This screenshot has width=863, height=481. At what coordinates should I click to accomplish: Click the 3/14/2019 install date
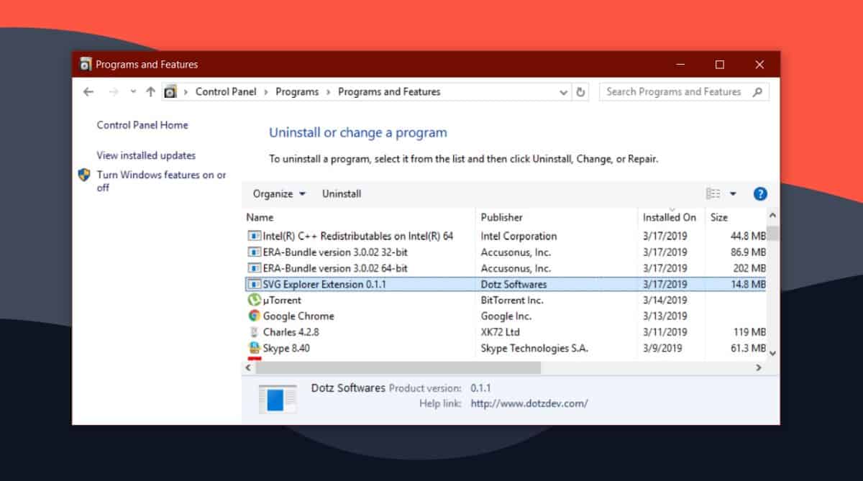pos(665,300)
